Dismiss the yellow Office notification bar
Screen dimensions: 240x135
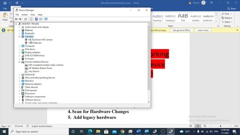(237, 30)
